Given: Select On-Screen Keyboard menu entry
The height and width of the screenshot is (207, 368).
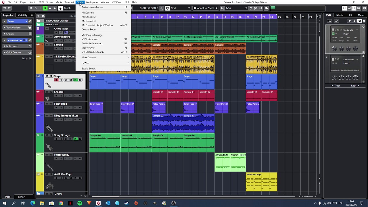Looking at the screenshot, I should pos(103,52).
